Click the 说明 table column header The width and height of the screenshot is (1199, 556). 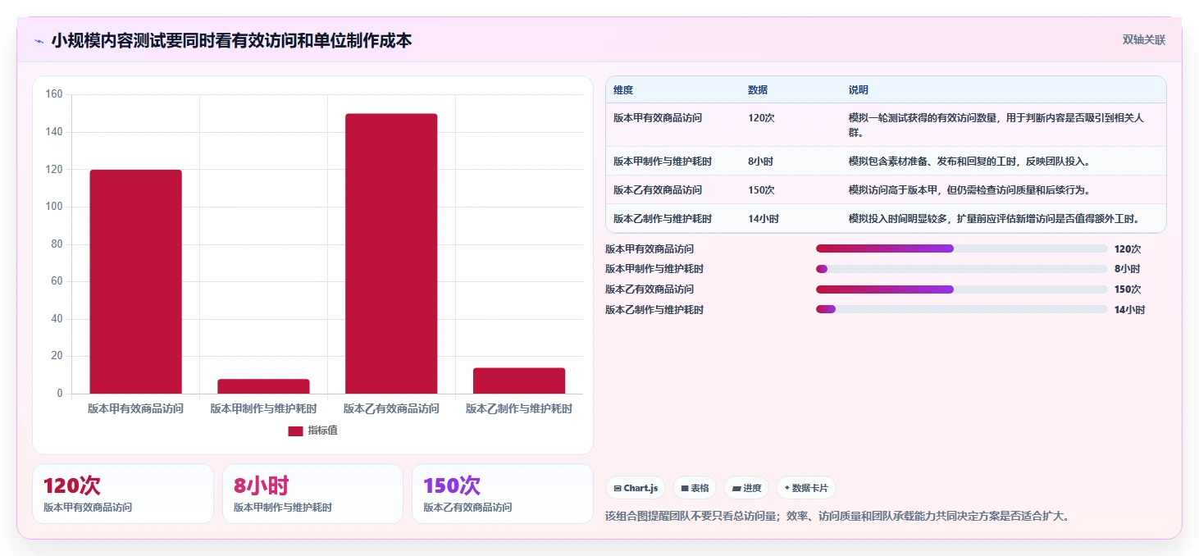859,90
